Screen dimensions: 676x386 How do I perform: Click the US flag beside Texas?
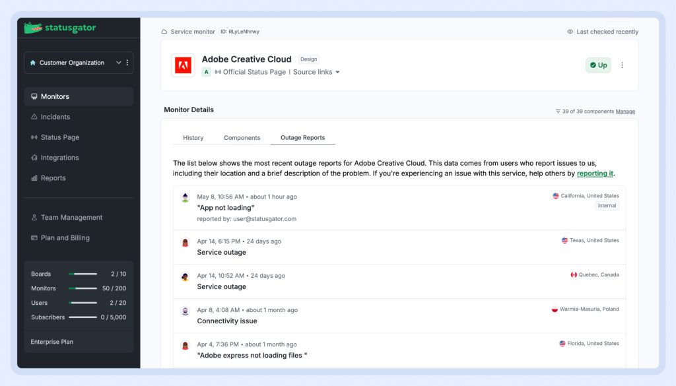565,240
